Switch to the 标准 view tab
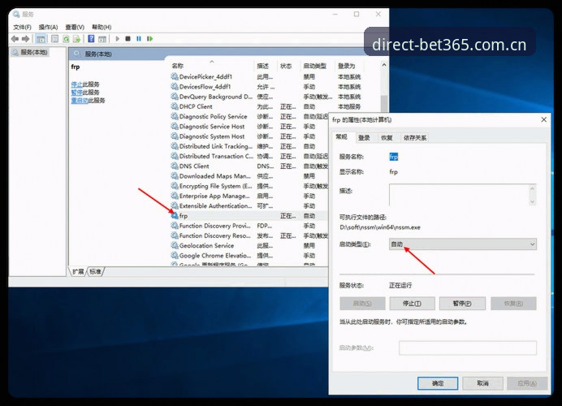This screenshot has height=406, width=562. click(x=95, y=272)
